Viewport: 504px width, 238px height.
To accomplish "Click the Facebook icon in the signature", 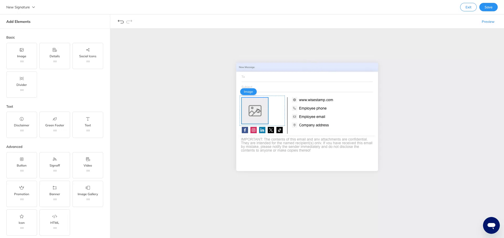I will [x=245, y=130].
